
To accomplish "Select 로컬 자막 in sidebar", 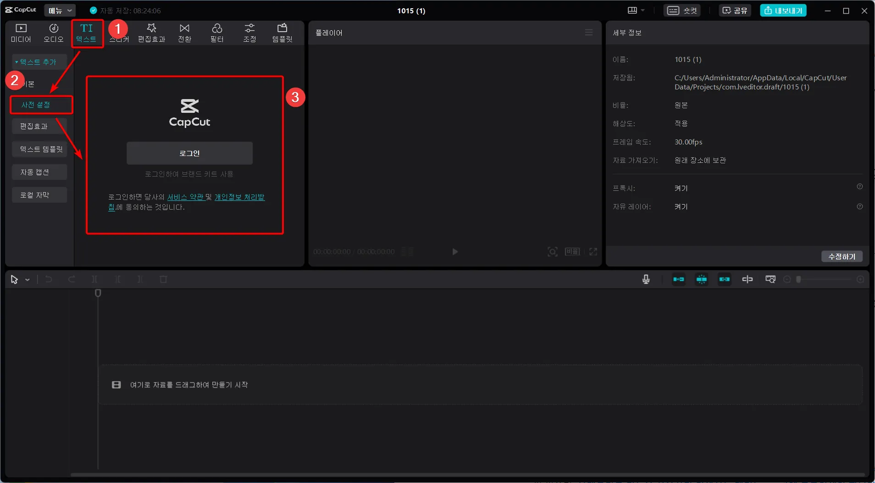I will [x=39, y=195].
